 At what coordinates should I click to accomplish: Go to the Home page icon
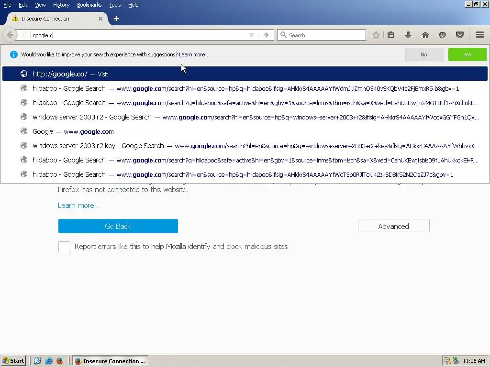[425, 35]
